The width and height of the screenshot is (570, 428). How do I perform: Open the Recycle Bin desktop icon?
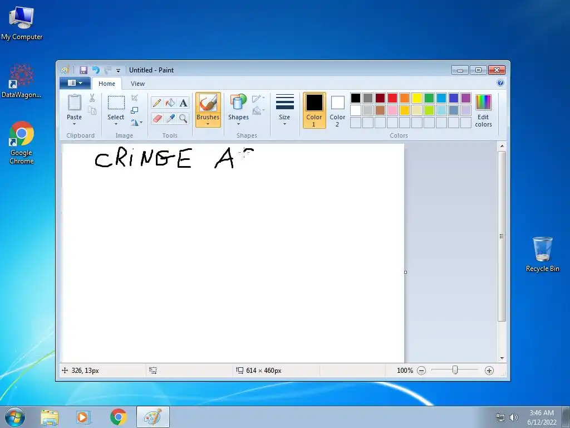pyautogui.click(x=542, y=254)
